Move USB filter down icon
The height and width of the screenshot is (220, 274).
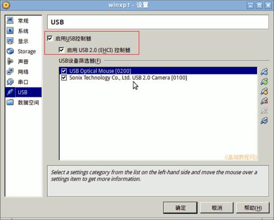click(264, 120)
